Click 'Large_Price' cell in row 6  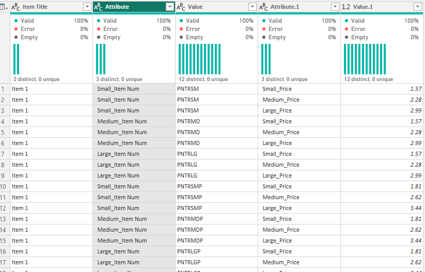pos(299,143)
